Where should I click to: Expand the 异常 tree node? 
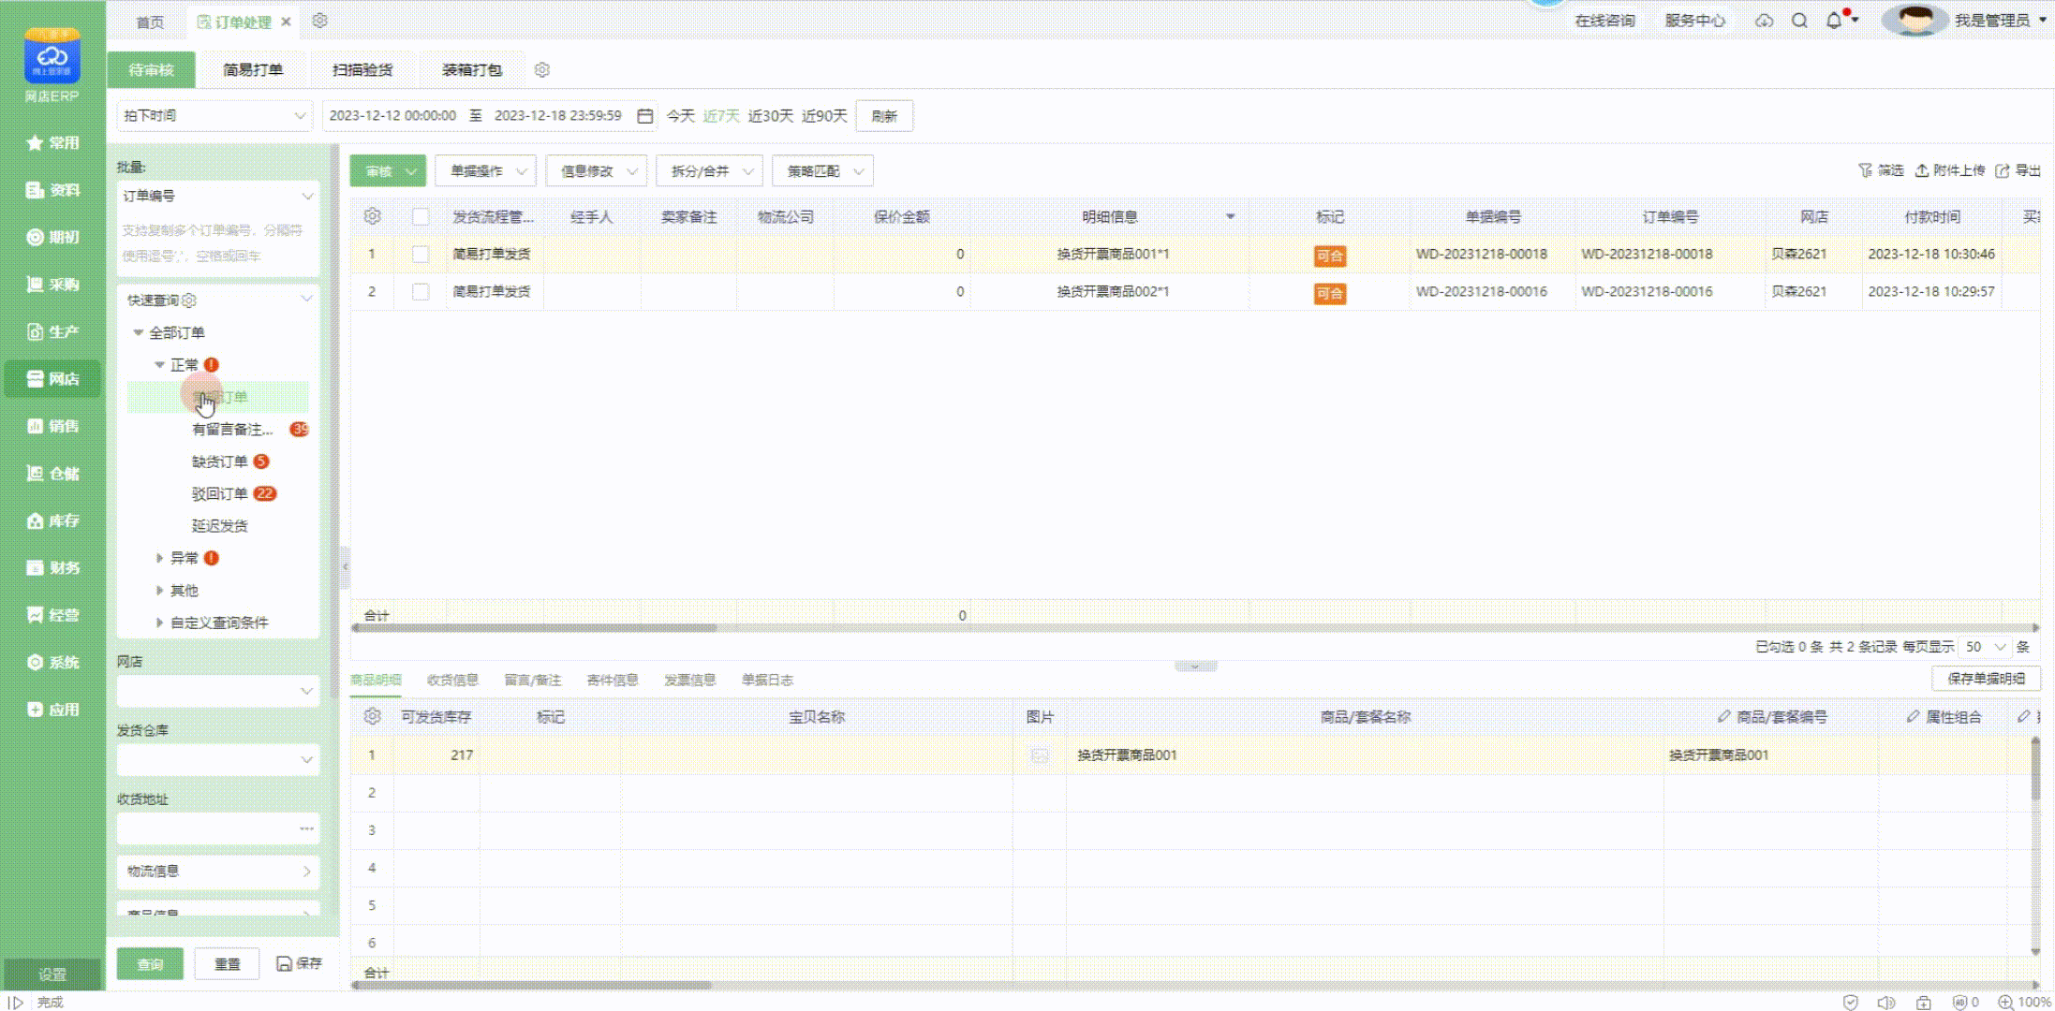tap(159, 558)
